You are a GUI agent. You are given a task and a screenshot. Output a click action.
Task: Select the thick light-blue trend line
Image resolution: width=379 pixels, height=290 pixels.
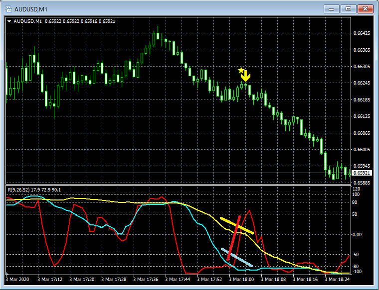237,257
